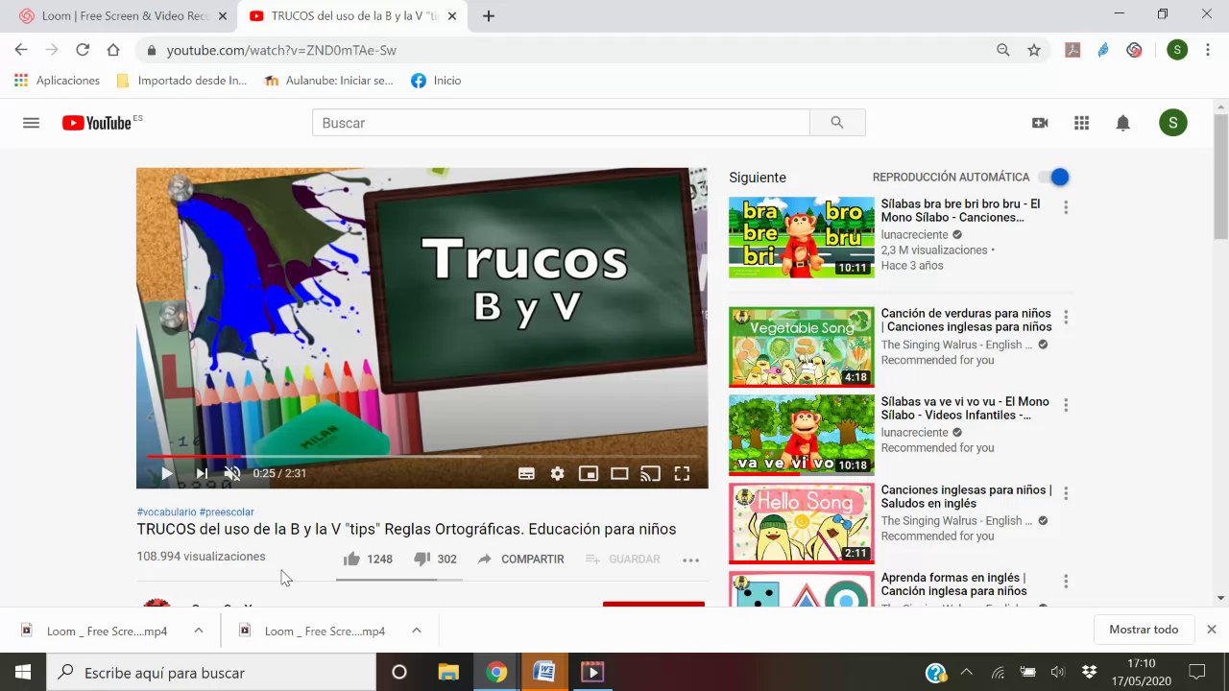The height and width of the screenshot is (691, 1229).
Task: Open the create video camera icon
Action: tap(1040, 123)
